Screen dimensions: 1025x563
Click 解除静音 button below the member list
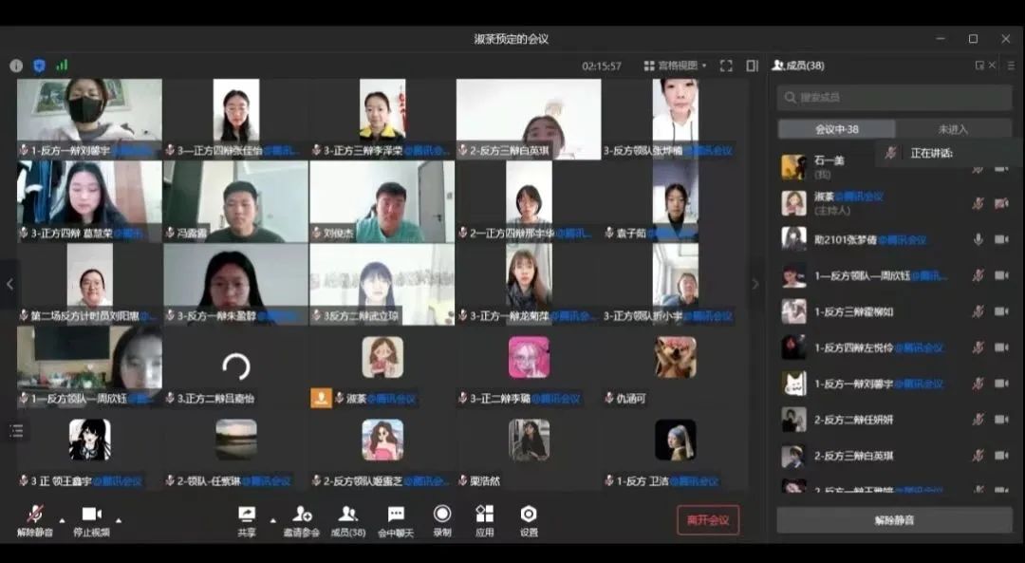tap(894, 520)
